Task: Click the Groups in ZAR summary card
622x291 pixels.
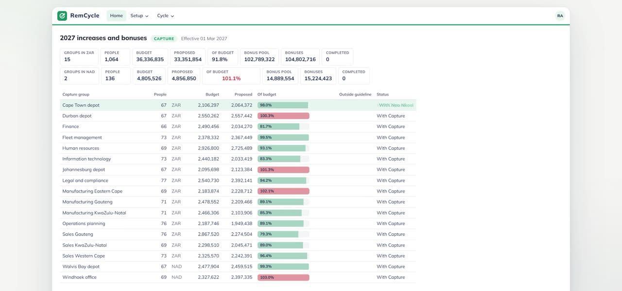Action: 79,57
